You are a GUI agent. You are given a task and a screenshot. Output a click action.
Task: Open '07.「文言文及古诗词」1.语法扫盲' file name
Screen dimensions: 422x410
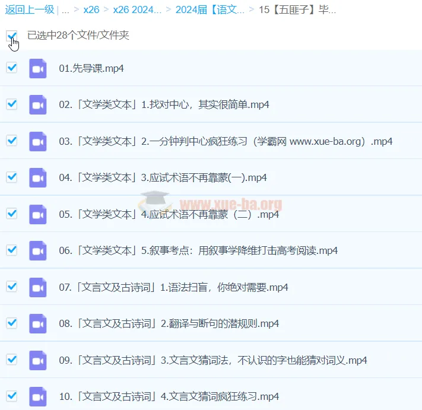173,287
